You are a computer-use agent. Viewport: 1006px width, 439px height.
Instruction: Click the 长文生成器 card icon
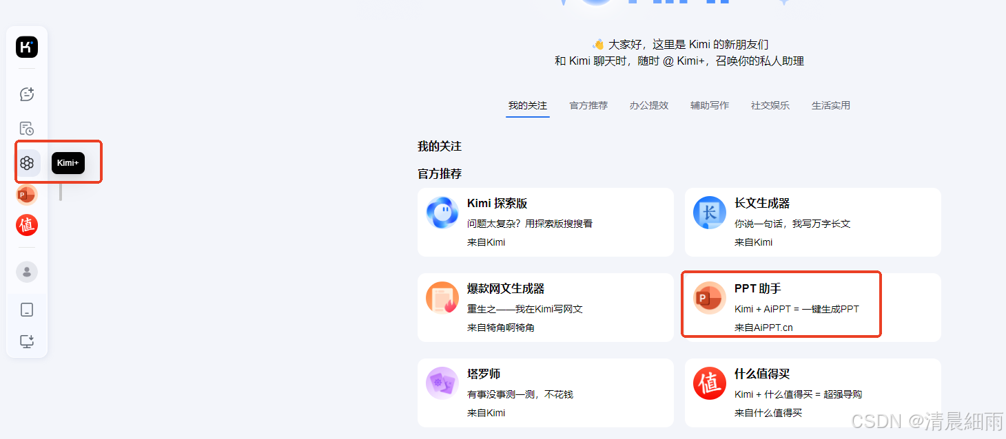pyautogui.click(x=710, y=213)
